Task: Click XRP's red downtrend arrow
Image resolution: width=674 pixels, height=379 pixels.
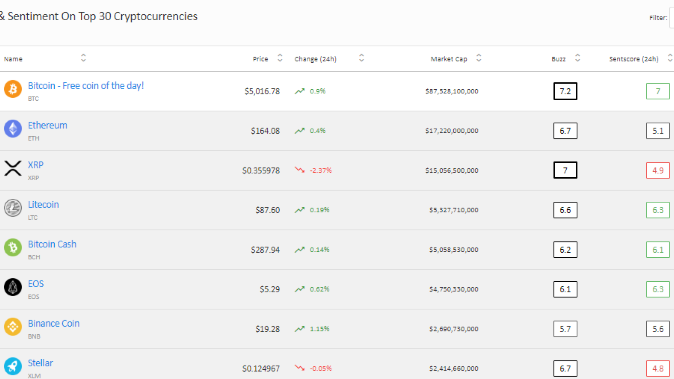Action: click(300, 170)
